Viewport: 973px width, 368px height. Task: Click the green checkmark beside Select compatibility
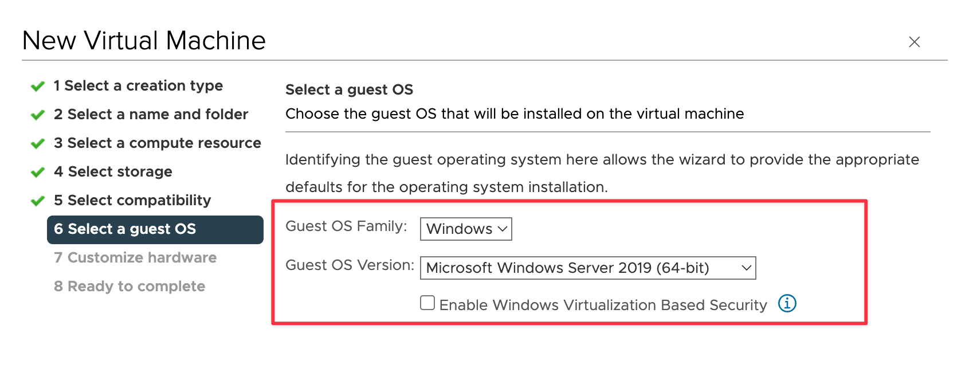pyautogui.click(x=38, y=201)
